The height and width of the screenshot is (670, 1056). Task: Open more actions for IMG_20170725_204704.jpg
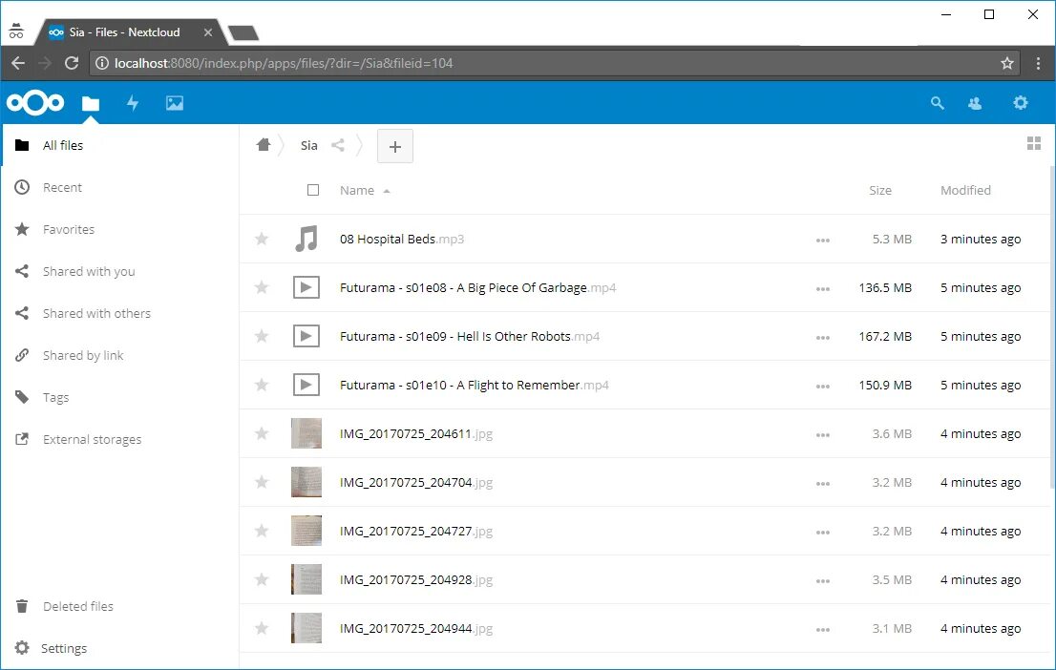pos(822,484)
